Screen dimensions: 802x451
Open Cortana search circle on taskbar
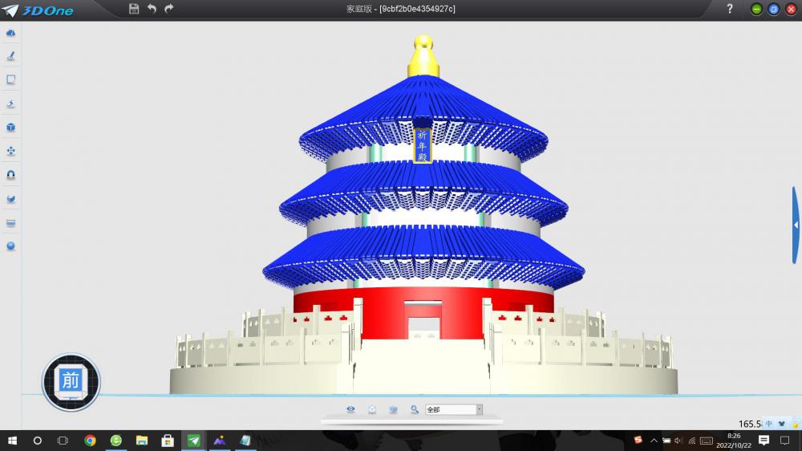click(x=38, y=441)
